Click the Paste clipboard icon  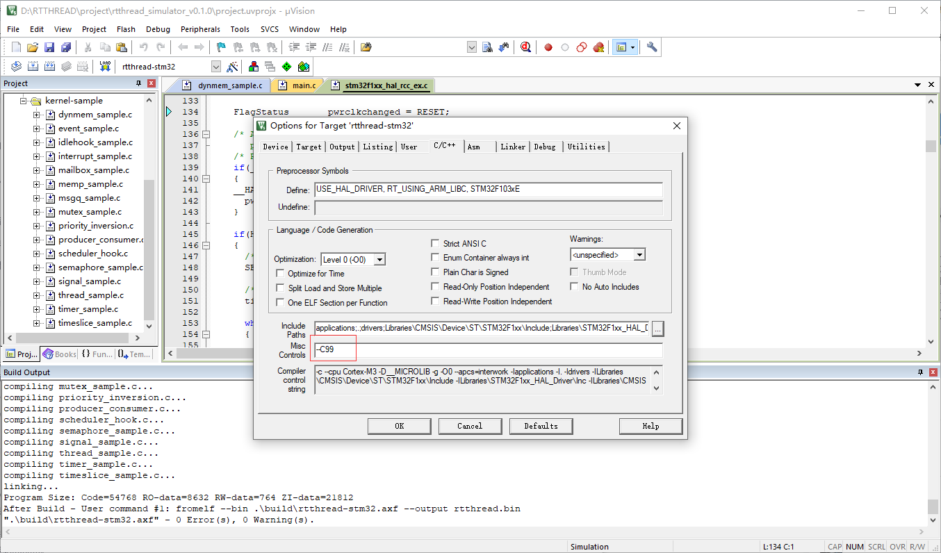122,47
